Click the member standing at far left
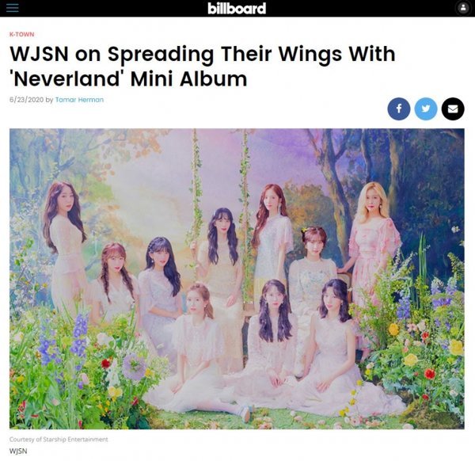 point(65,242)
